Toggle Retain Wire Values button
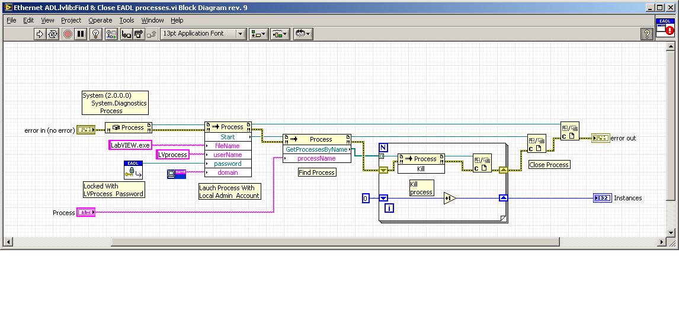 111,34
